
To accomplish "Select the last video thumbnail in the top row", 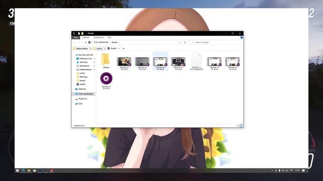I will click(x=232, y=62).
